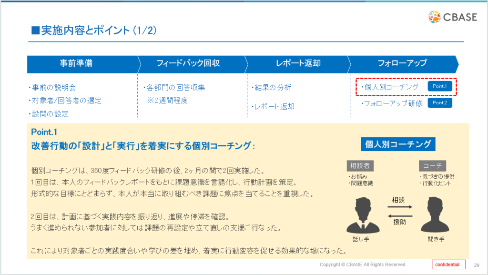Select the blue 個人別コーチング diagram header
Viewport: 488px width, 275px height.
[398, 144]
